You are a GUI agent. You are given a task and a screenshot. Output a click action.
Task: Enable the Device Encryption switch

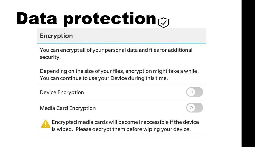194,92
